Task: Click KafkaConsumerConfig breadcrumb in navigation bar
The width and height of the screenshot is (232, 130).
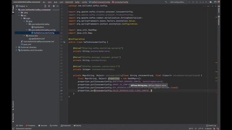Action: [x=99, y=2]
